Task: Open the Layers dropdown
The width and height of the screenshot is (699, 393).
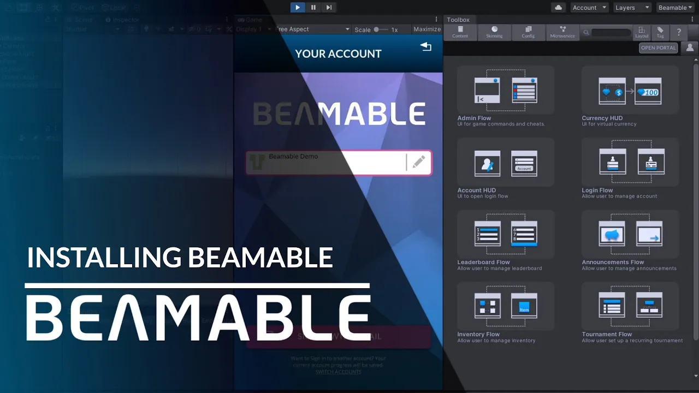Action: 632,8
